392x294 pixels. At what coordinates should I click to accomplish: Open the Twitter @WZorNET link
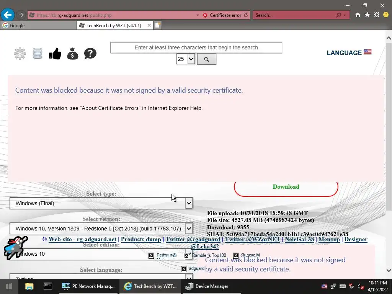[252, 239]
